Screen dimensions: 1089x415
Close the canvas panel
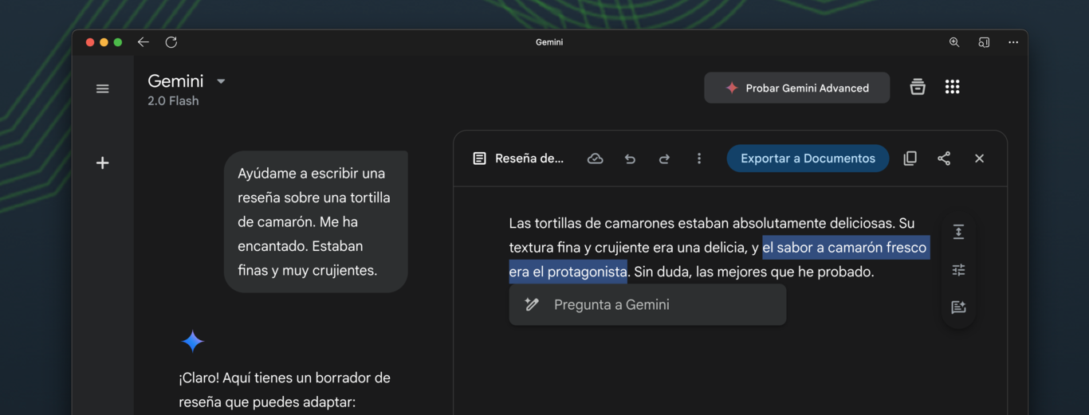click(x=979, y=159)
